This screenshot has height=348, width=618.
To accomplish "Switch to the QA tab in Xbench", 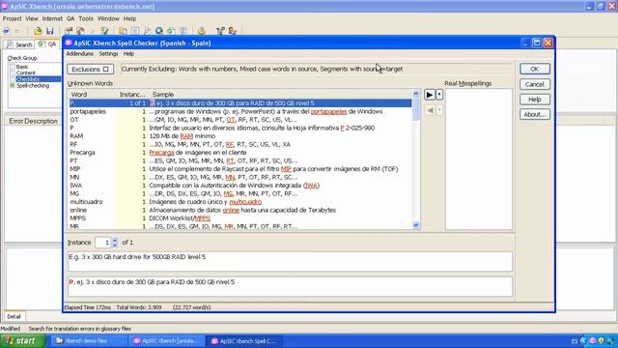I will 47,44.
